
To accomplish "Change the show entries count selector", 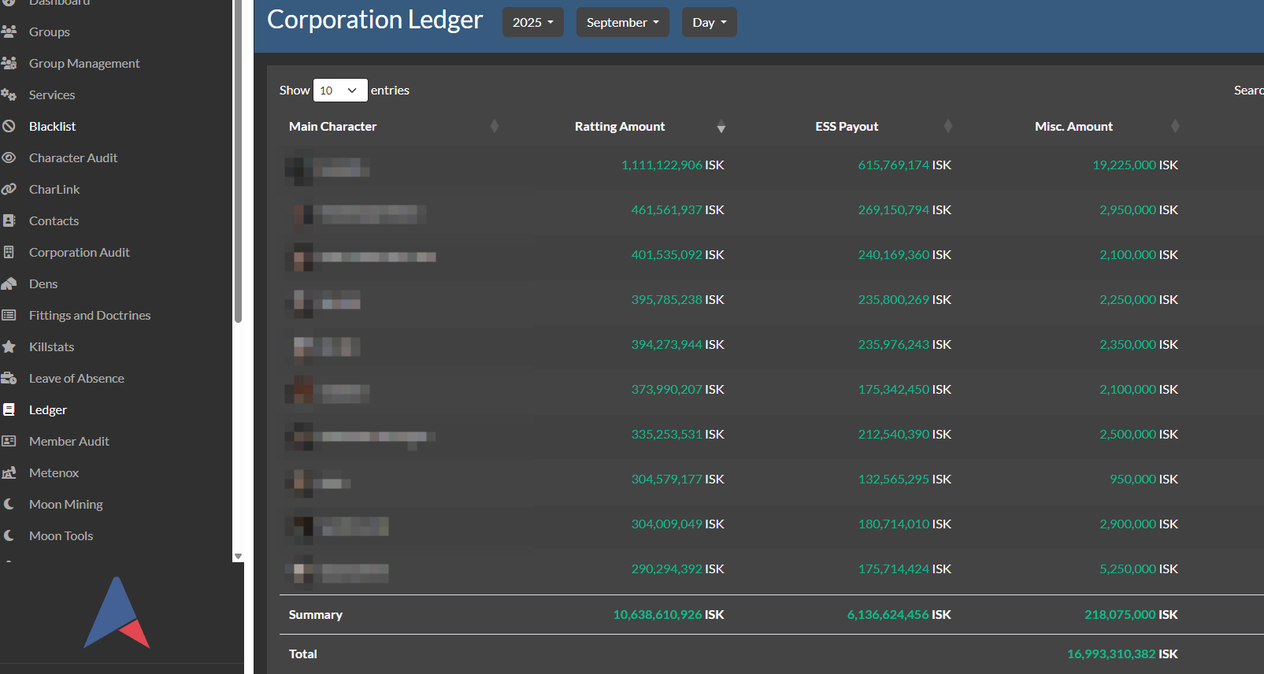I will (340, 91).
